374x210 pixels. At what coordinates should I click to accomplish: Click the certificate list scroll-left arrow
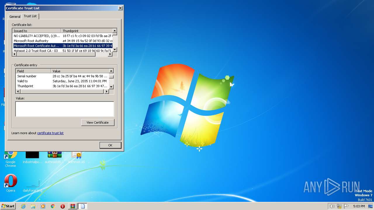click(x=15, y=54)
